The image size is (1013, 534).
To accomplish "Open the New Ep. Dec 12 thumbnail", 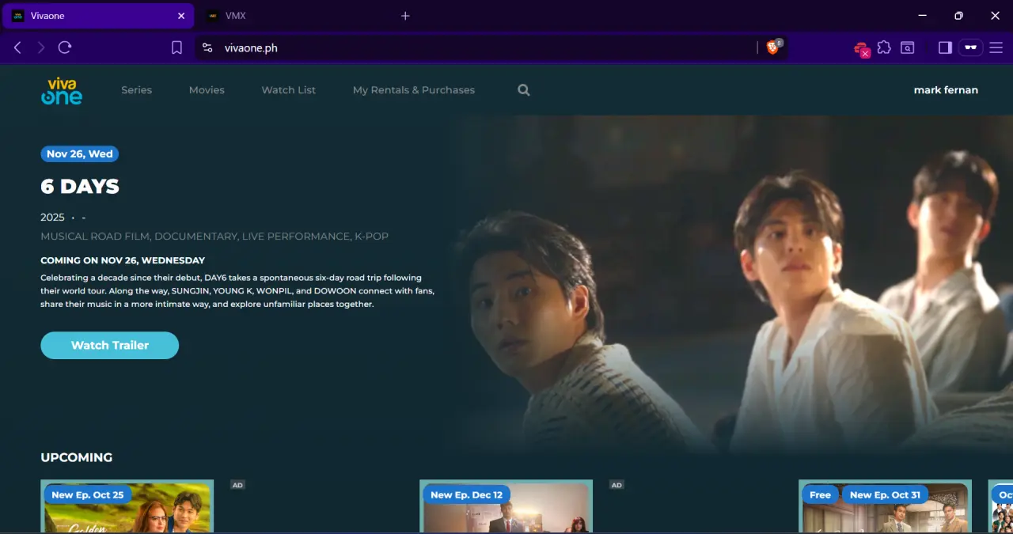I will (x=506, y=506).
